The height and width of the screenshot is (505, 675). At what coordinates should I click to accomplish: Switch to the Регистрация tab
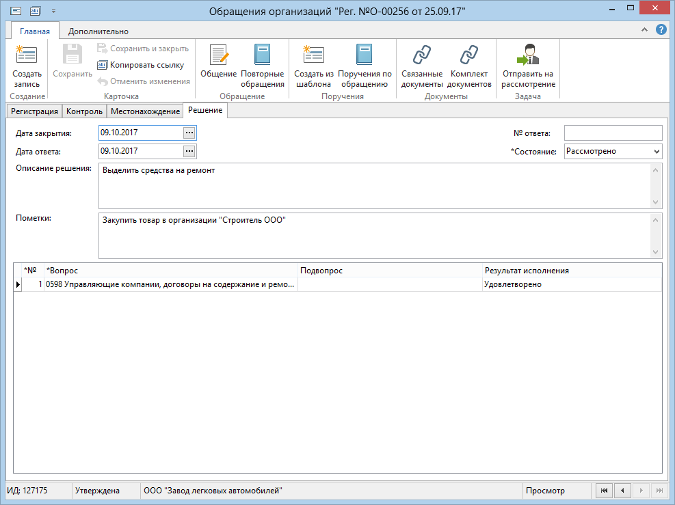(34, 111)
